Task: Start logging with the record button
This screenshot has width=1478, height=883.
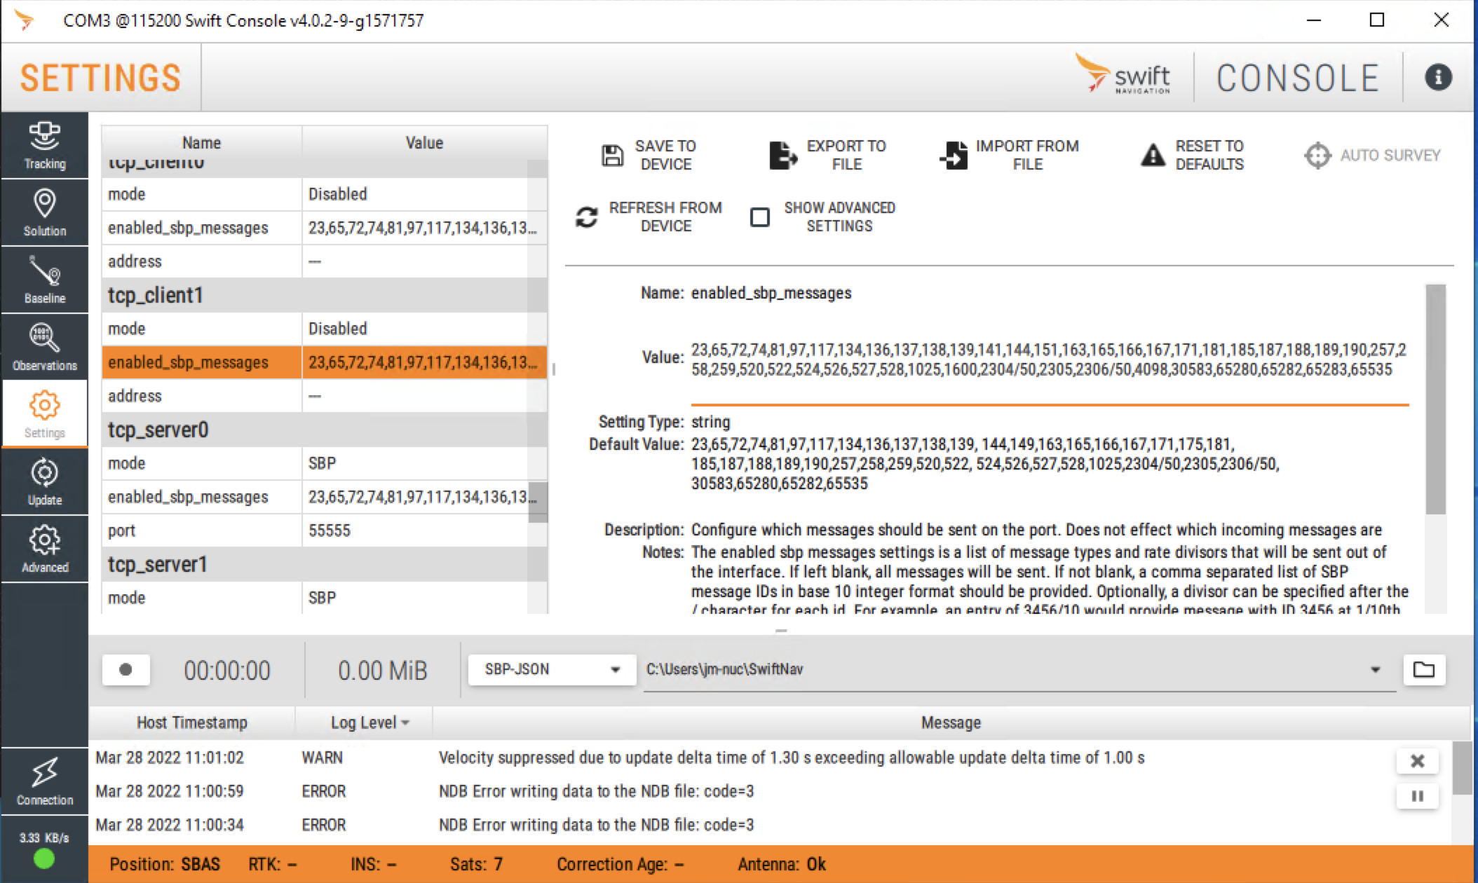Action: [x=126, y=669]
